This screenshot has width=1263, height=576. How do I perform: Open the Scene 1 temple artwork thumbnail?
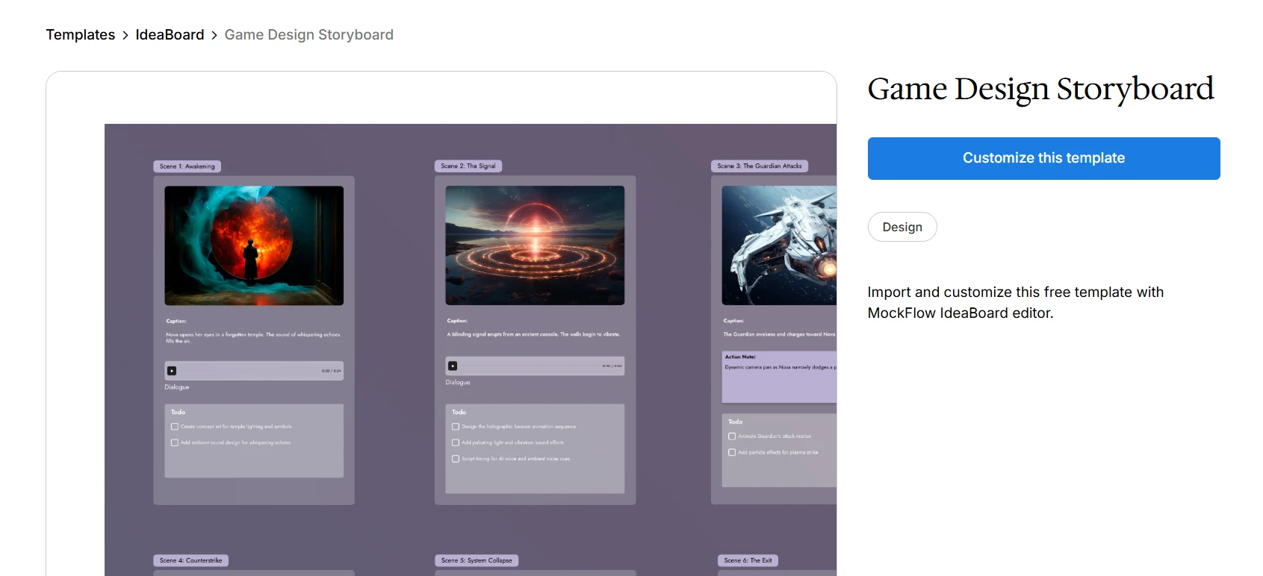(254, 245)
